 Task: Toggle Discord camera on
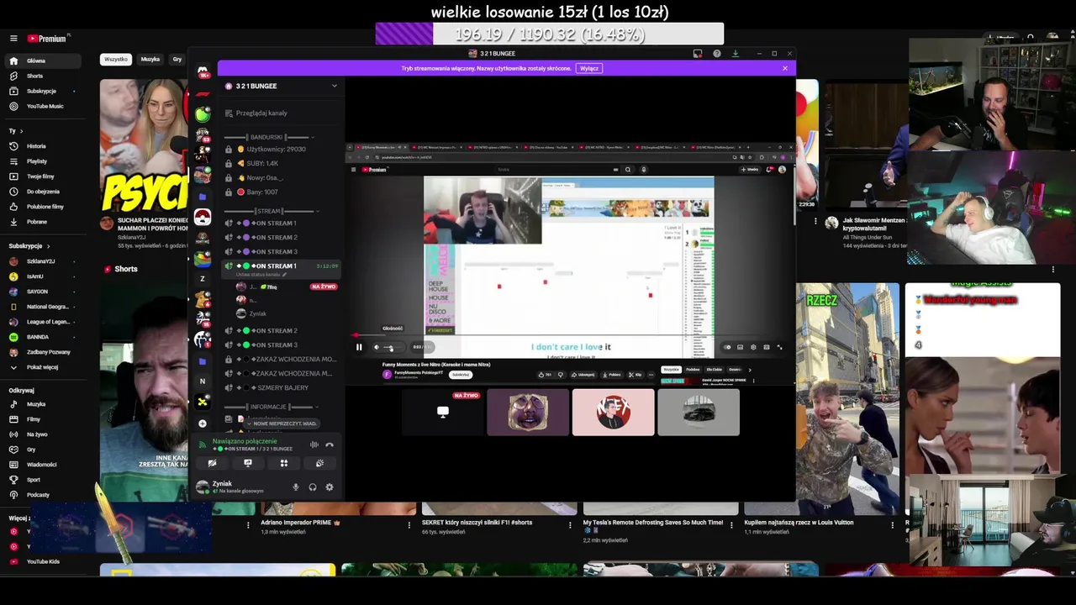point(212,463)
